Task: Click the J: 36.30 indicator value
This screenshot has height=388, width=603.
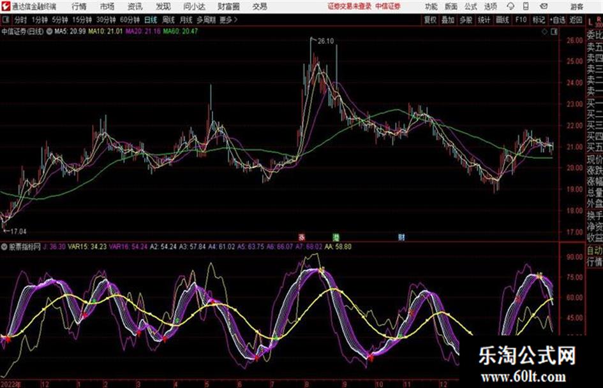Action: (54, 247)
